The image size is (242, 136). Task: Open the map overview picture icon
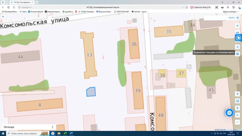pos(237,101)
